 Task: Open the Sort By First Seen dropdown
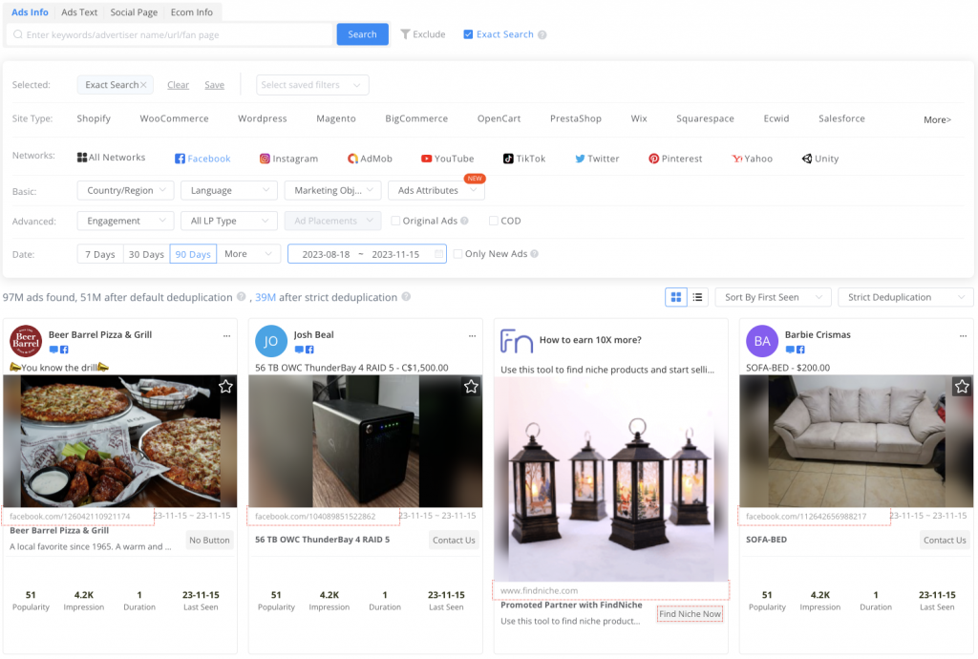(x=774, y=297)
